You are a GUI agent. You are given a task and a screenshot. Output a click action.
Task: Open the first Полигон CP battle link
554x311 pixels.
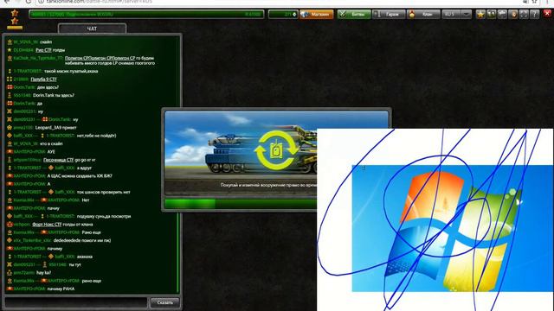tap(76, 58)
